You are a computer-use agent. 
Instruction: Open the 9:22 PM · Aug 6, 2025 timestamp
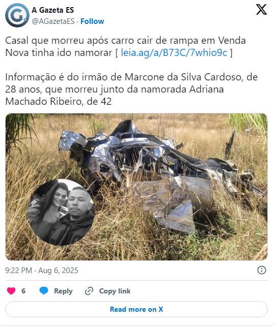42,271
